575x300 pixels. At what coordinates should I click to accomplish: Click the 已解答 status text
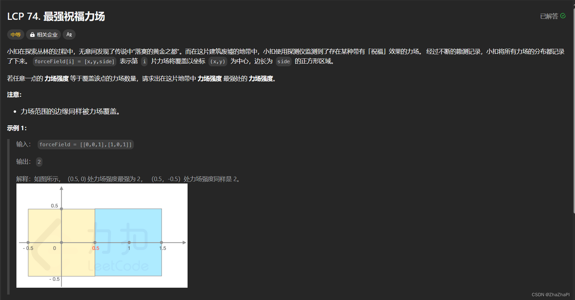tap(549, 16)
